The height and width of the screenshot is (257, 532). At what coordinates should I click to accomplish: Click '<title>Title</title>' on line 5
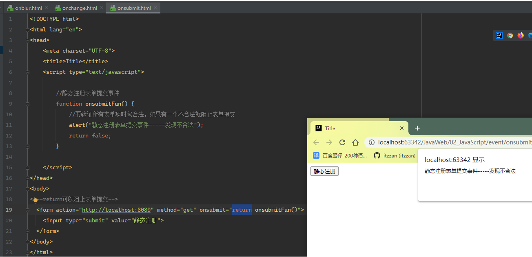click(75, 61)
